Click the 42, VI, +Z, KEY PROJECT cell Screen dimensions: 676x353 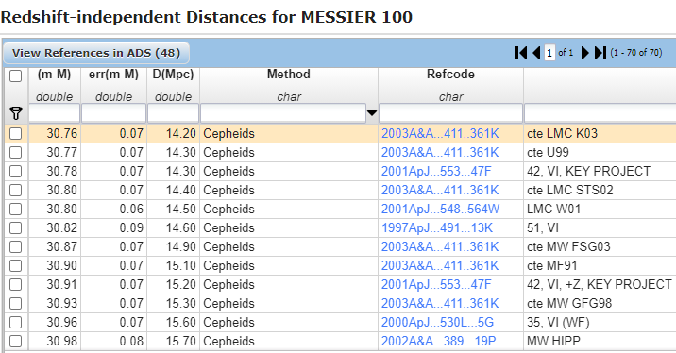tap(600, 285)
